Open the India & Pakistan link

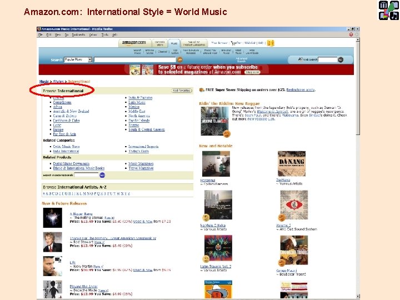click(141, 98)
